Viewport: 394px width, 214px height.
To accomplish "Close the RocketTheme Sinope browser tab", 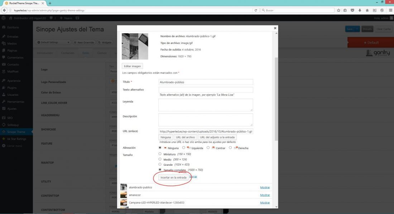I will pyautogui.click(x=43, y=3).
